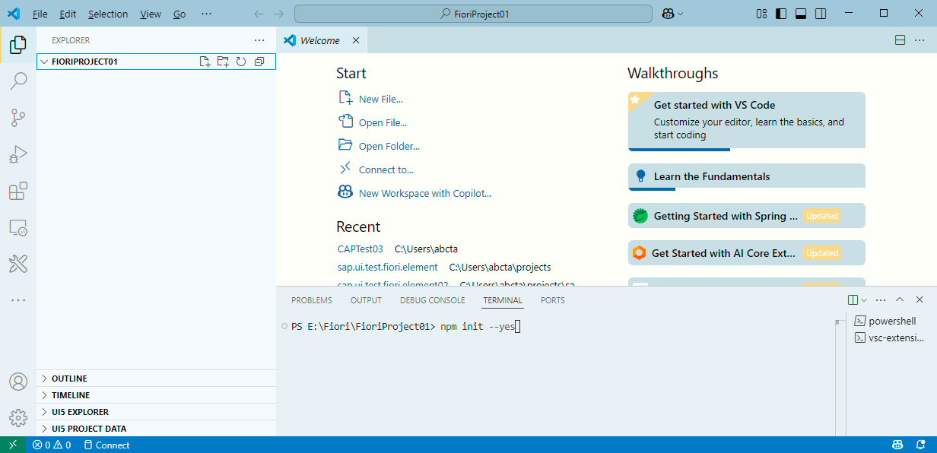The image size is (937, 453).
Task: Switch to the DEBUG CONSOLE tab
Action: (432, 300)
